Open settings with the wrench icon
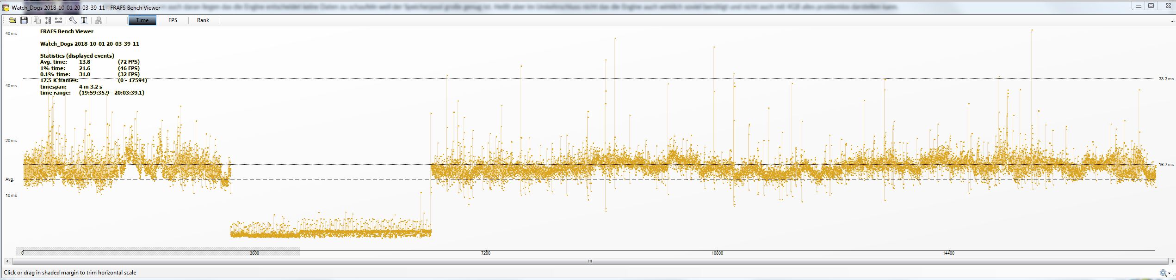 coord(73,20)
